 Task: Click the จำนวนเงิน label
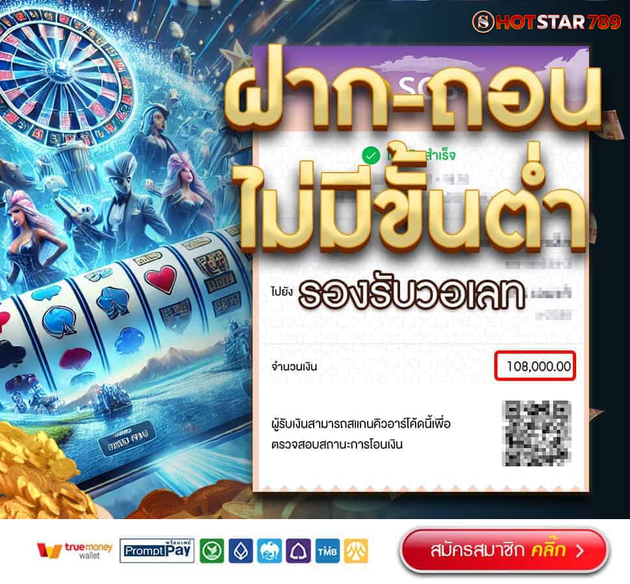pos(294,367)
